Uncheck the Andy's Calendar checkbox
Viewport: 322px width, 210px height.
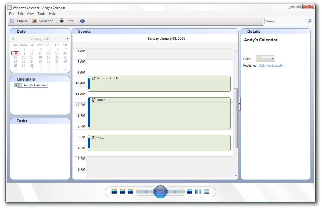16,85
